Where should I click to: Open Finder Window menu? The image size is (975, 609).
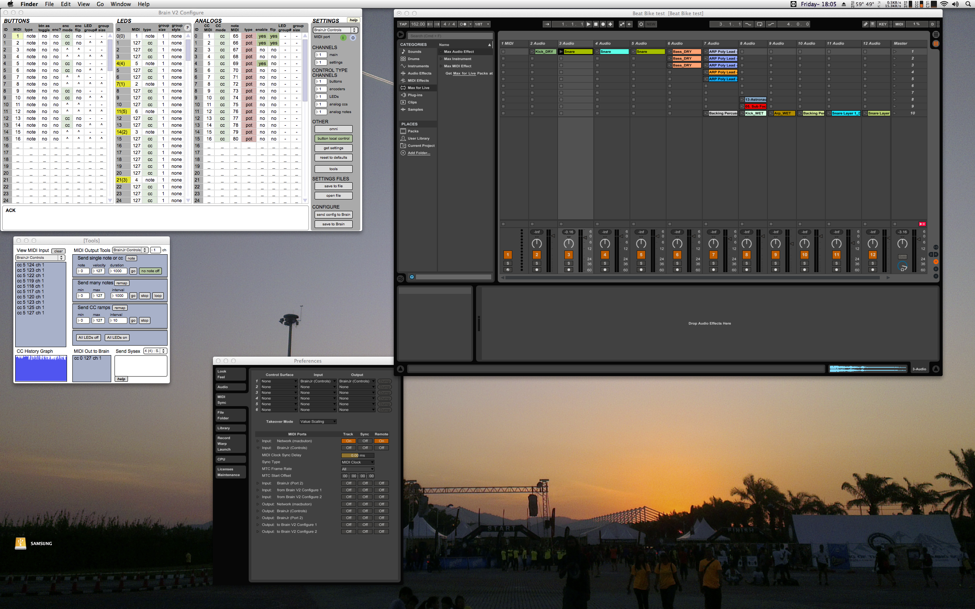[x=120, y=4]
